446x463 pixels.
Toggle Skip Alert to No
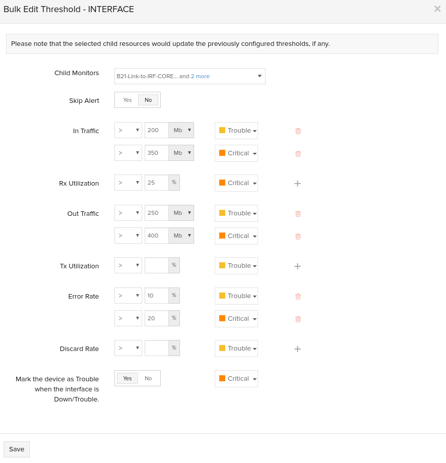tap(148, 100)
